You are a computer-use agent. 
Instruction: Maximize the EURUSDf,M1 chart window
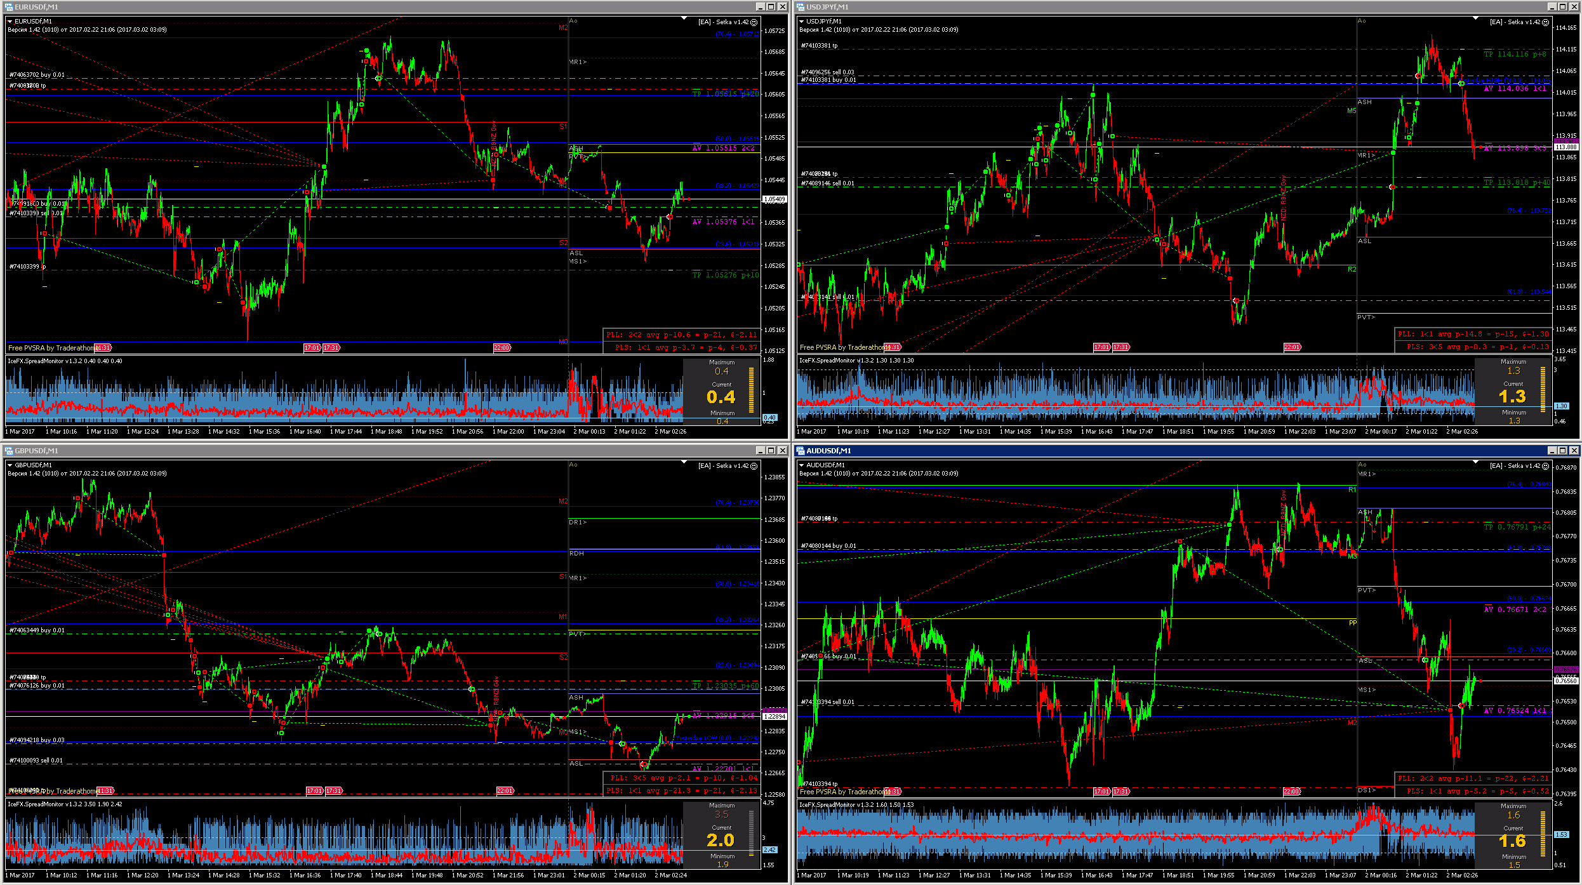[771, 7]
